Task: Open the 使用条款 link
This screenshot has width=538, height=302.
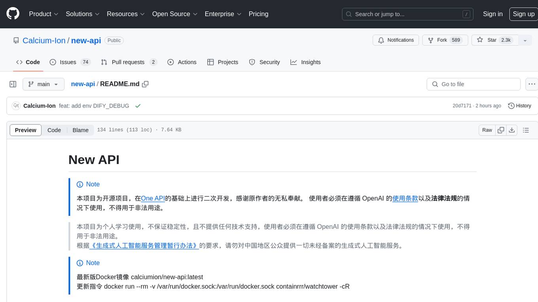Action: point(405,198)
